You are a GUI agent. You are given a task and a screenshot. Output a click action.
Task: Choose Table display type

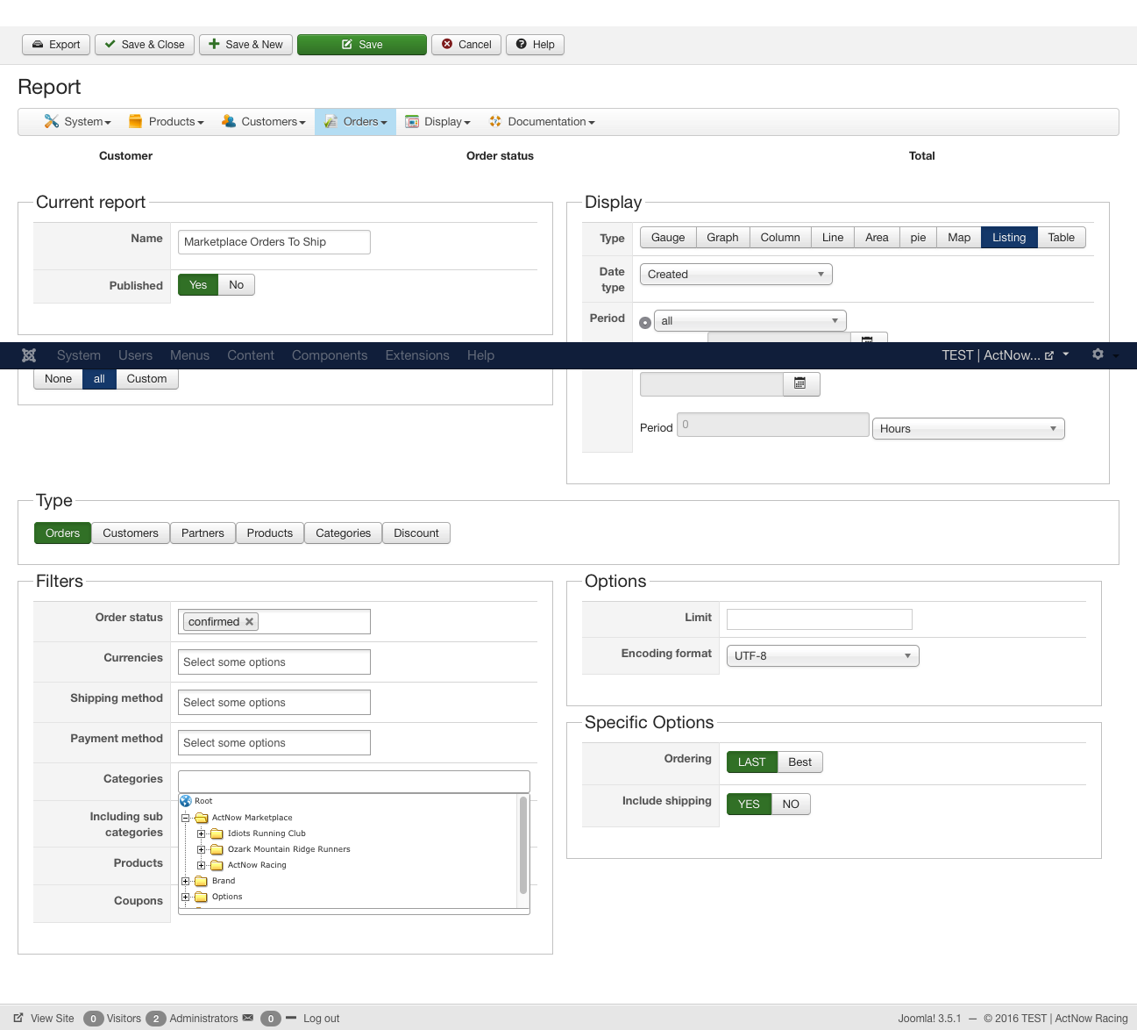[1062, 238]
